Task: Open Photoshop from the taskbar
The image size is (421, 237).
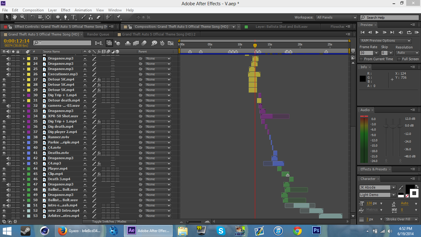Action: pyautogui.click(x=317, y=230)
